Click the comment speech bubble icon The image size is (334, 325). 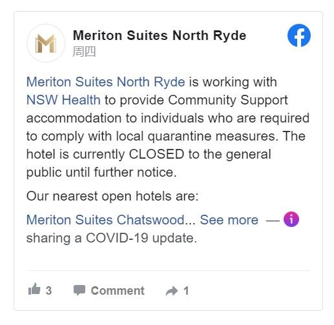[79, 290]
